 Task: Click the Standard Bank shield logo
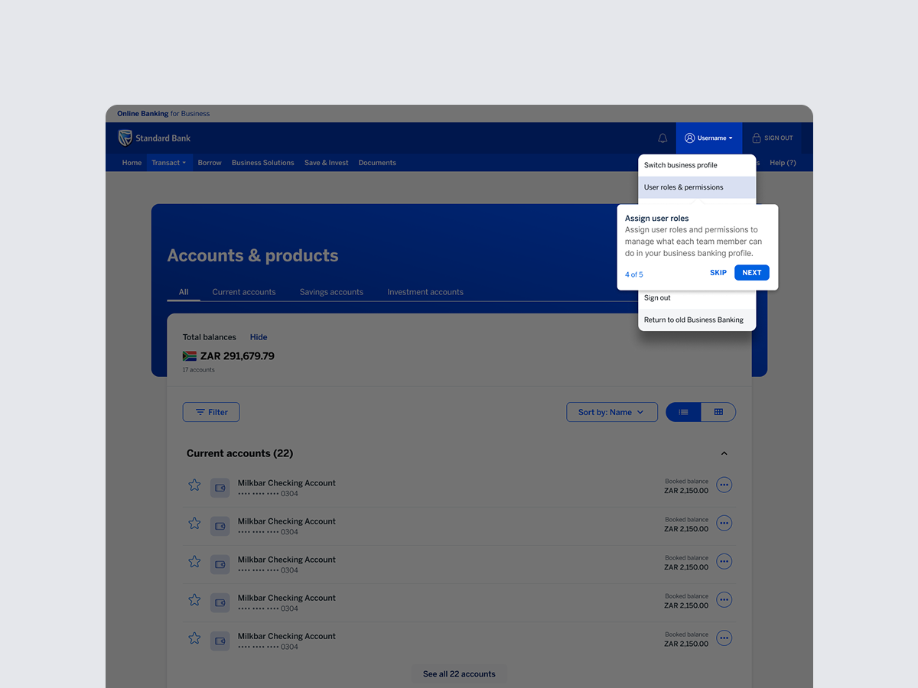pyautogui.click(x=125, y=138)
